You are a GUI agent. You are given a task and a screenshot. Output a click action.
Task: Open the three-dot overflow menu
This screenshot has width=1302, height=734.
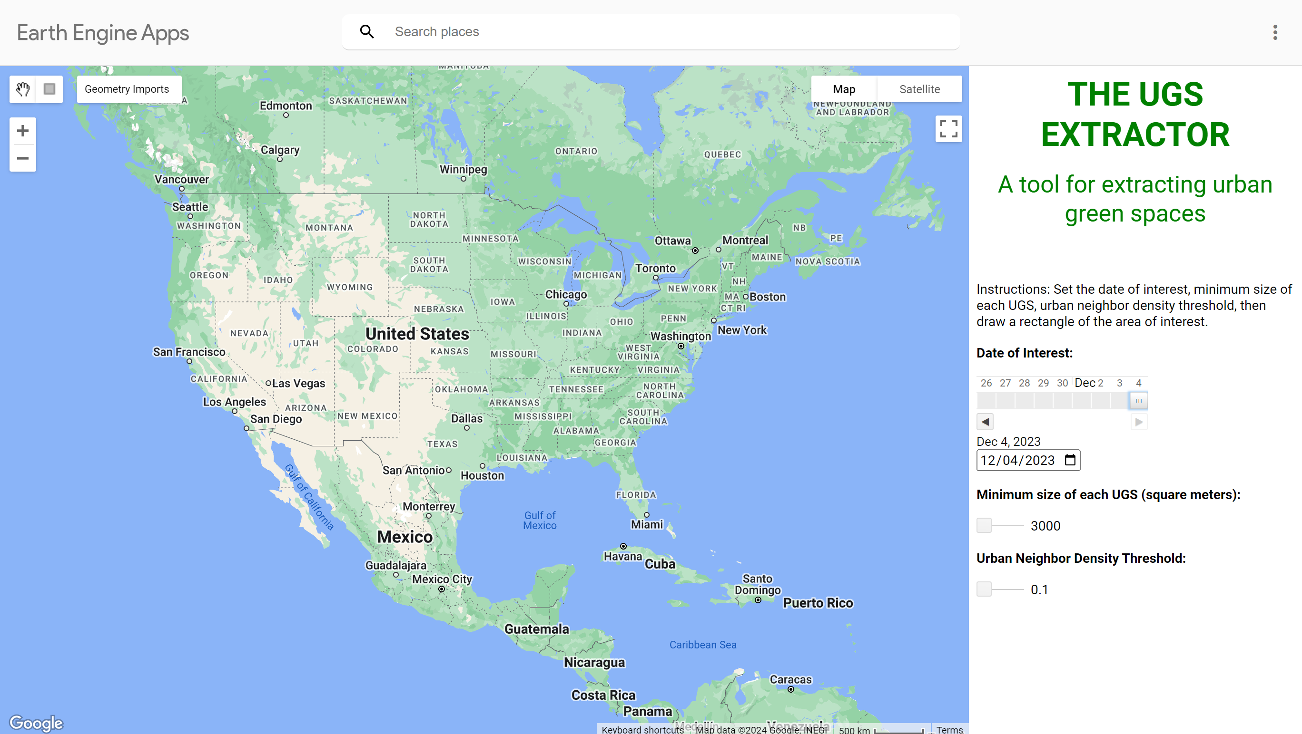pos(1275,32)
